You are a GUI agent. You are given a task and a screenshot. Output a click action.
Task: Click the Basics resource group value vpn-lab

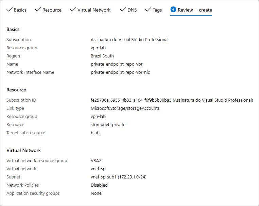[x=98, y=48]
